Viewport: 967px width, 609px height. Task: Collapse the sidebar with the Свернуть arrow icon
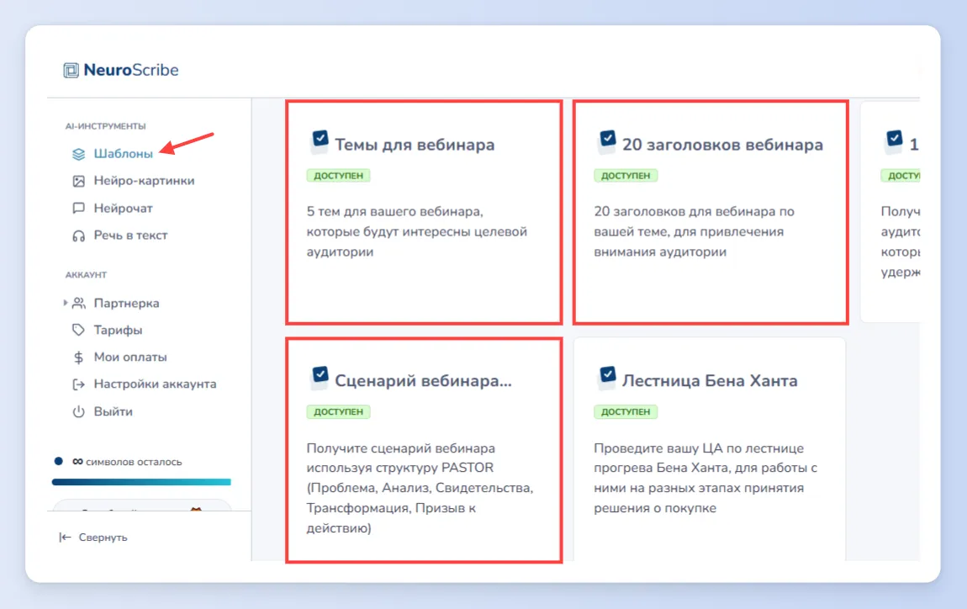coord(65,538)
